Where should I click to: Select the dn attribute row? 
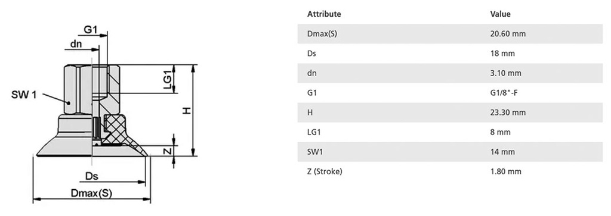coord(450,73)
